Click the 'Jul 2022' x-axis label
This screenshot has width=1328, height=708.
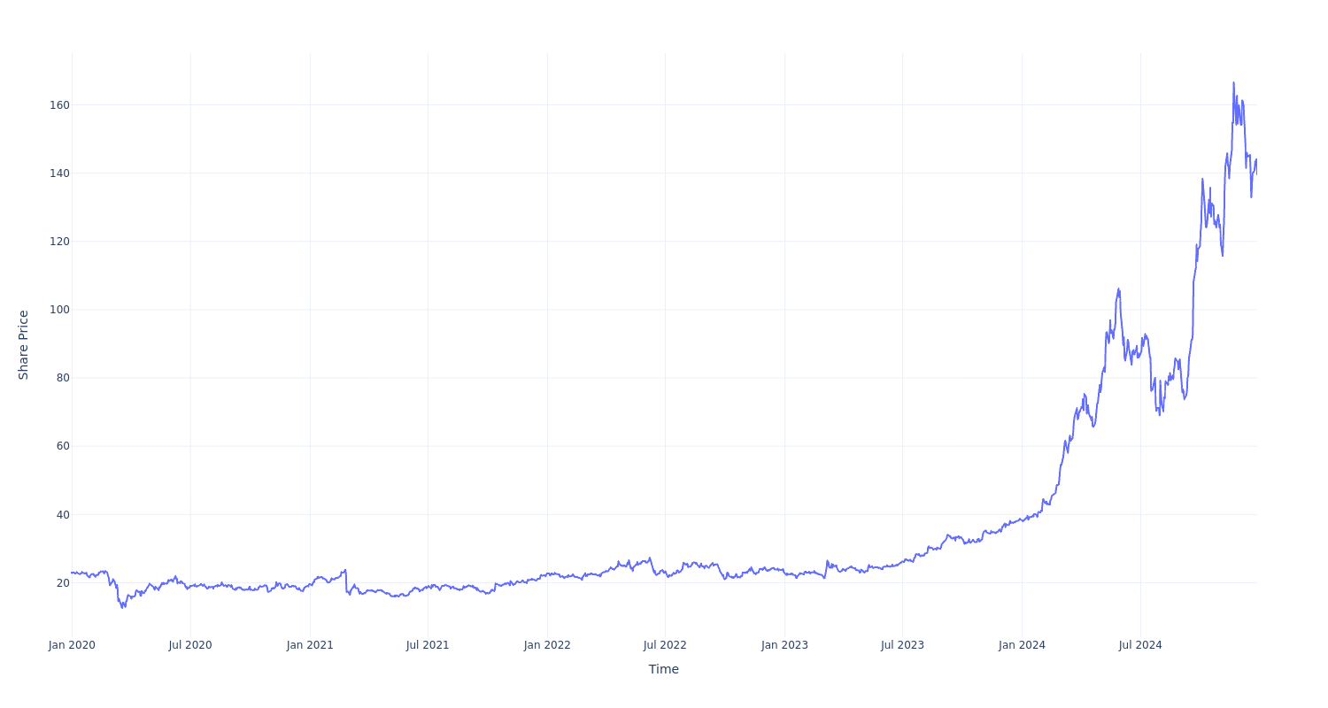(x=665, y=645)
